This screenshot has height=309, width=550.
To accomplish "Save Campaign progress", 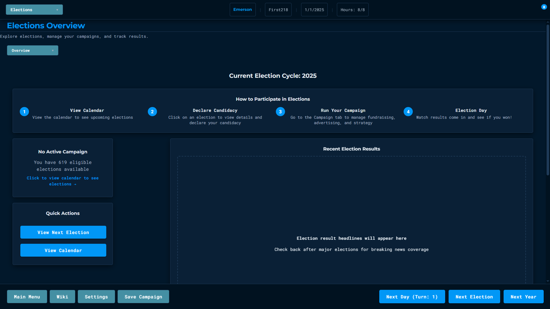I will (x=143, y=297).
